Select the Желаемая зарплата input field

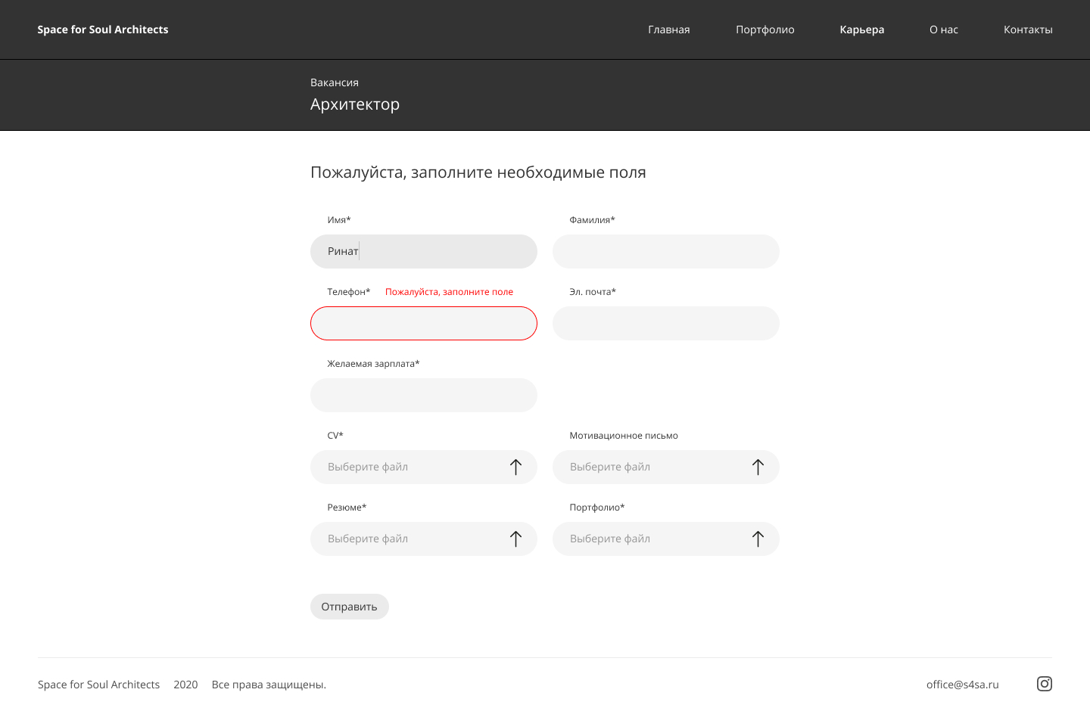click(x=424, y=395)
